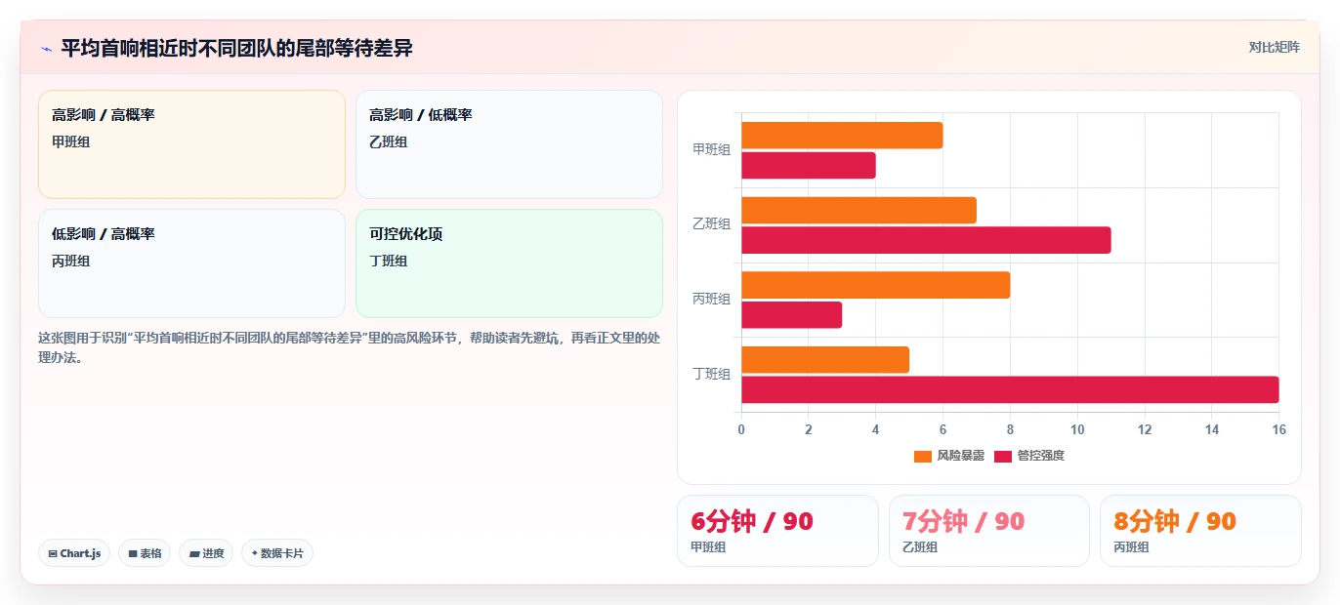Click the 表格 tag chip
This screenshot has height=605, width=1340.
[145, 553]
